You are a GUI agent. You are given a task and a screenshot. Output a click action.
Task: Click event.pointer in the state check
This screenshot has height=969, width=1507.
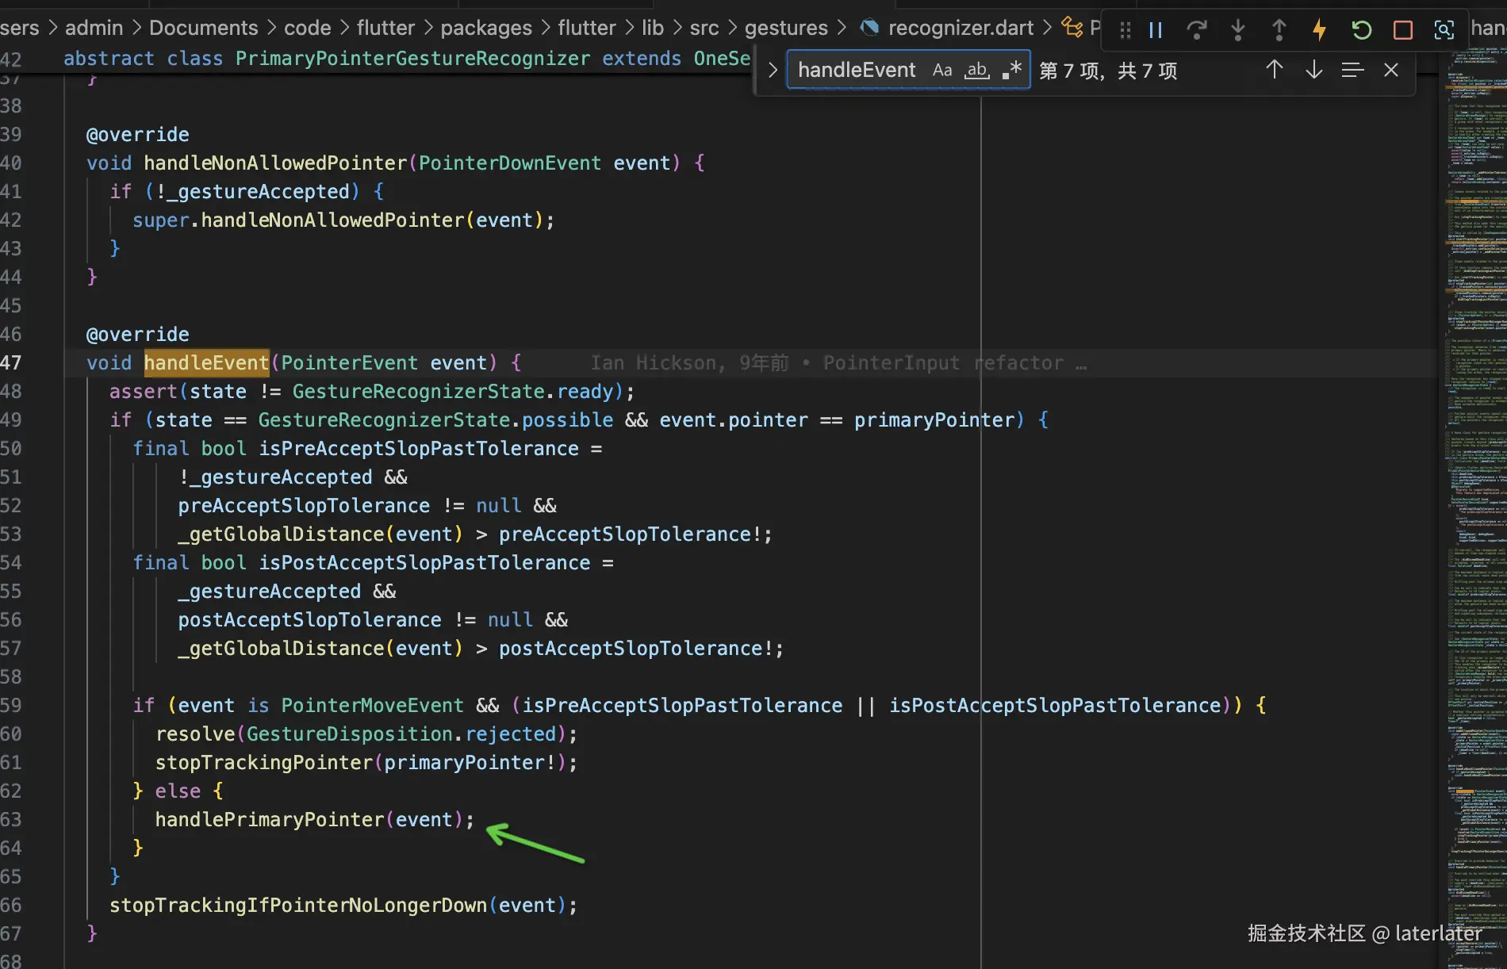pyautogui.click(x=734, y=420)
